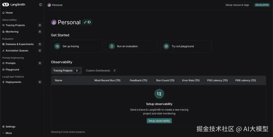
Task: Sort by the Name column header
Action: tap(58, 80)
